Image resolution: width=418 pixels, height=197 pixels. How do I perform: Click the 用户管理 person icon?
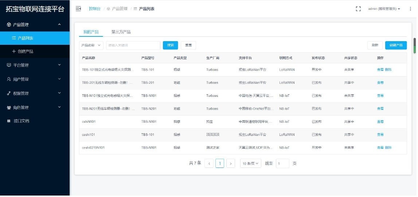9,79
